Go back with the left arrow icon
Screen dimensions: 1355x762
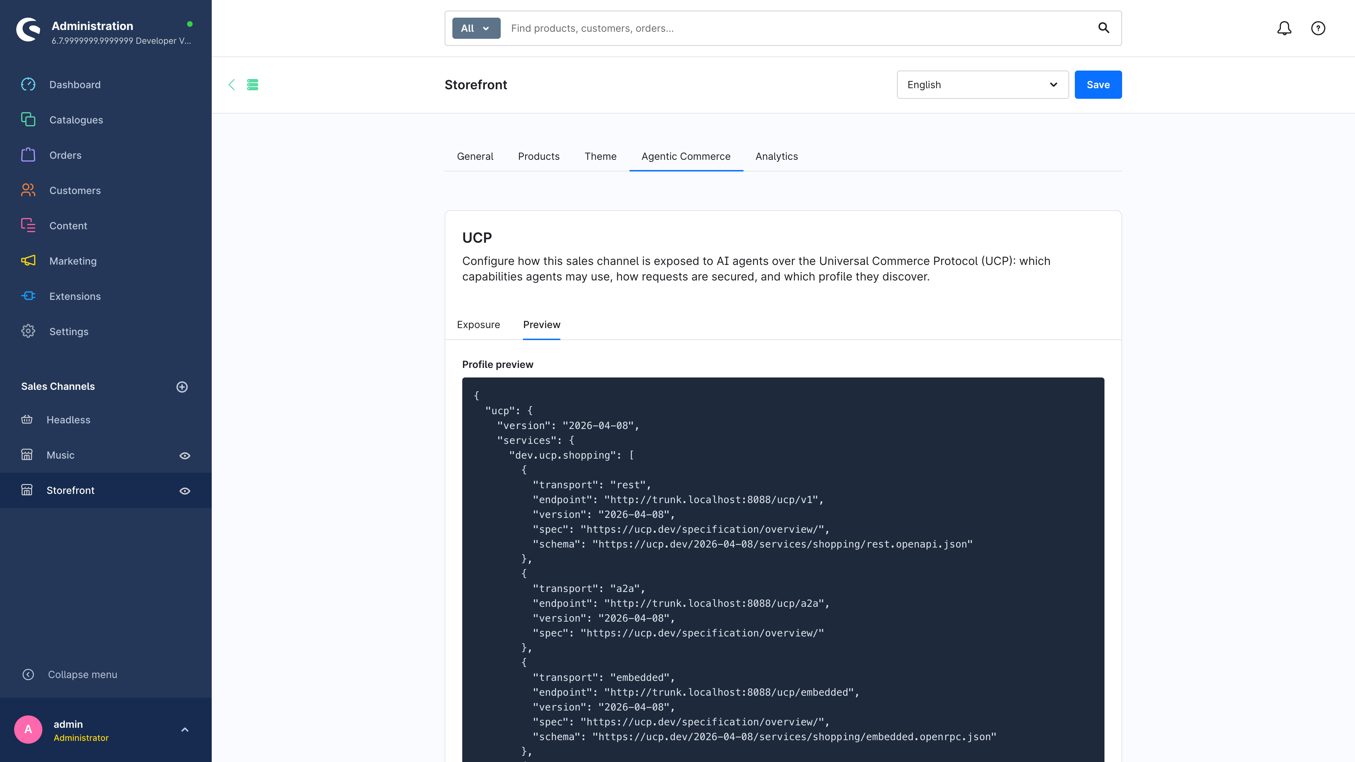(231, 85)
